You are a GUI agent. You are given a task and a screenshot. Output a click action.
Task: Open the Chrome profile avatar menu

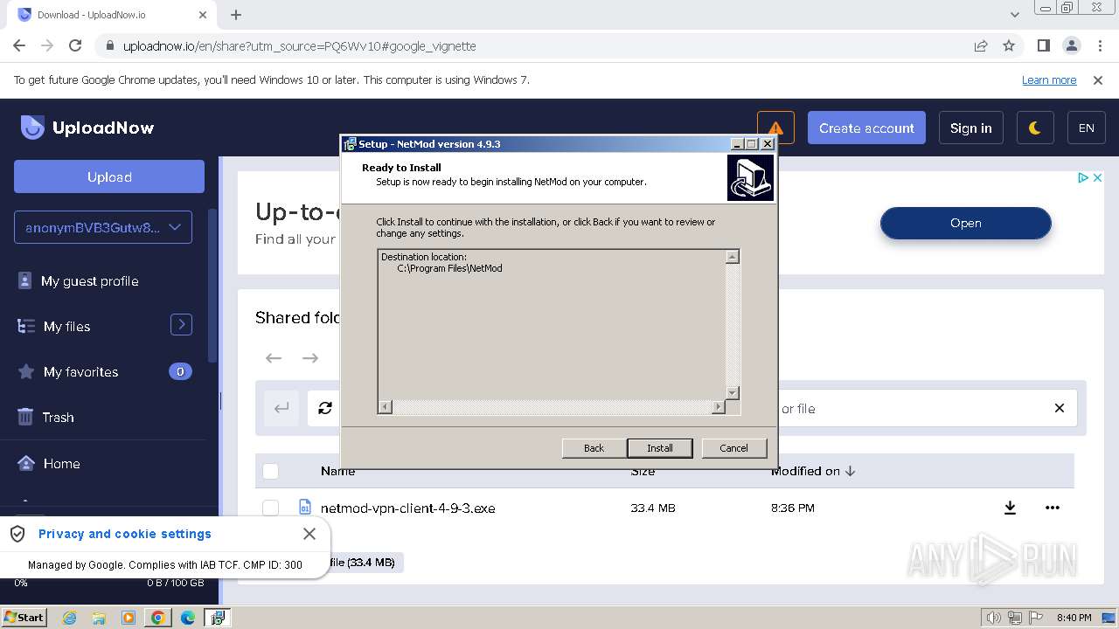[1072, 45]
